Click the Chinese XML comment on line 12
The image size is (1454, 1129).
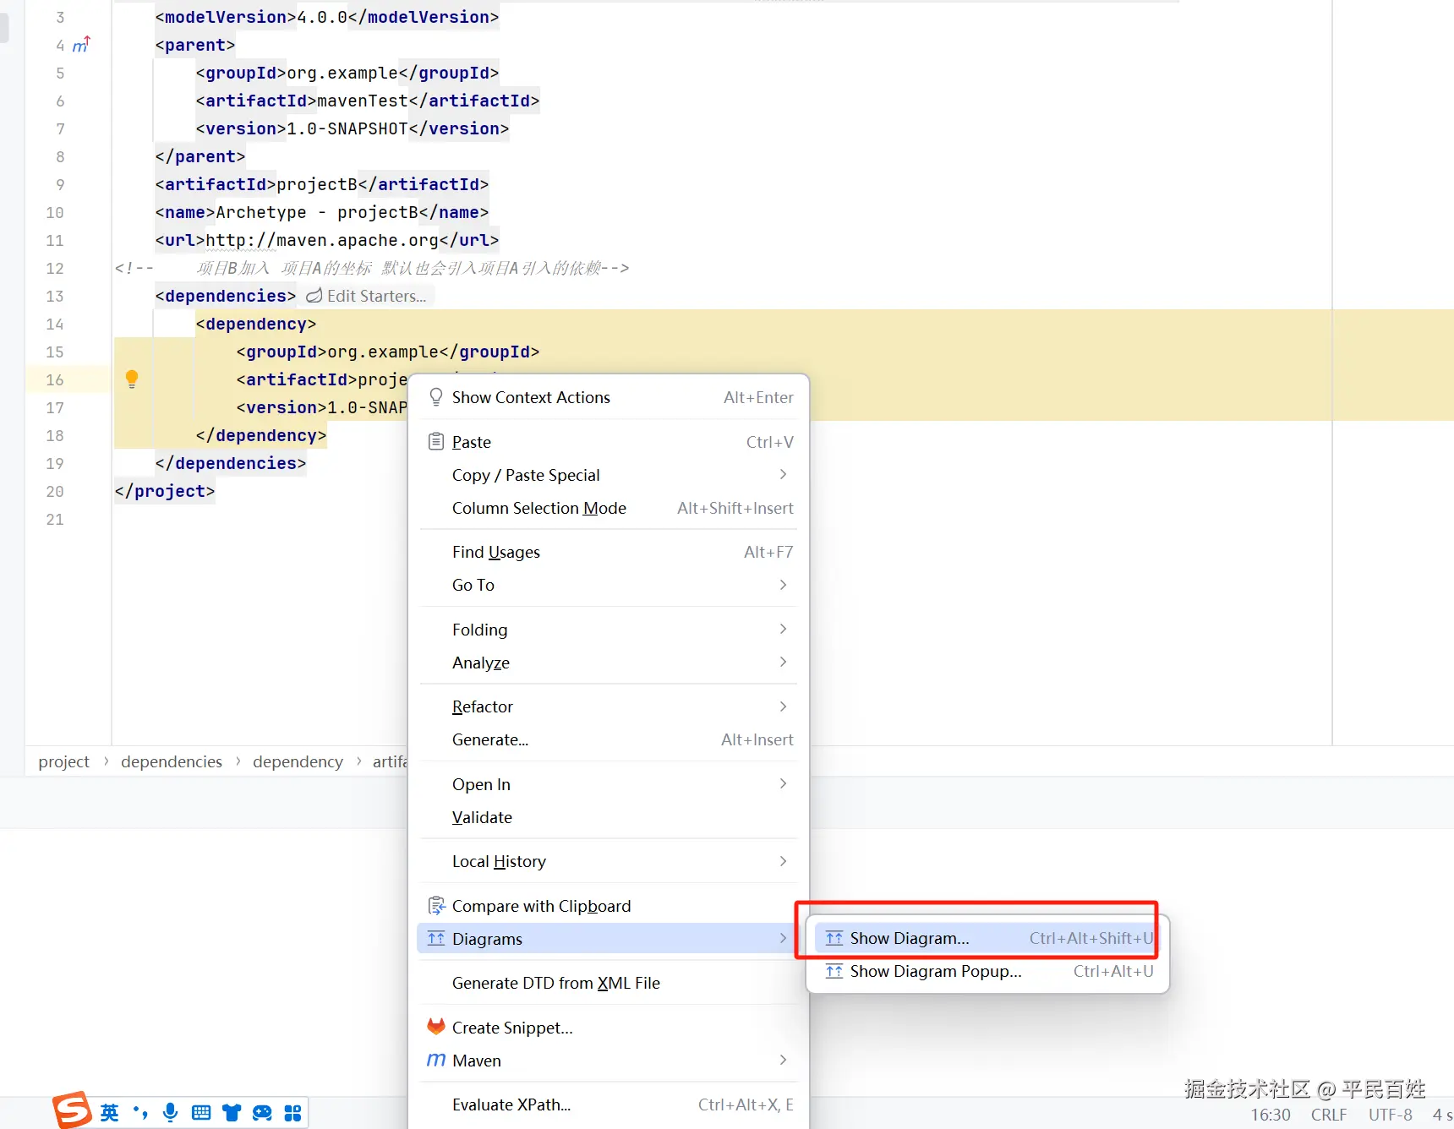coord(372,268)
